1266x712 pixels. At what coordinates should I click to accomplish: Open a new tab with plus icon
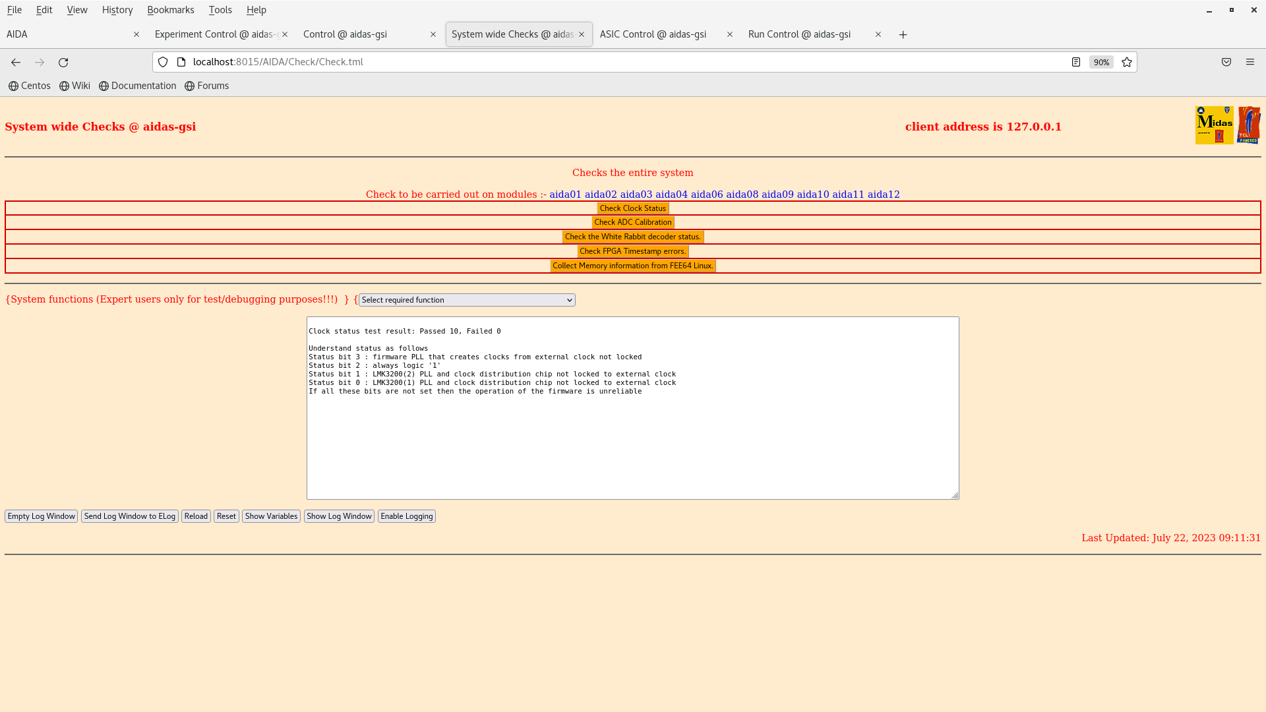(x=903, y=34)
